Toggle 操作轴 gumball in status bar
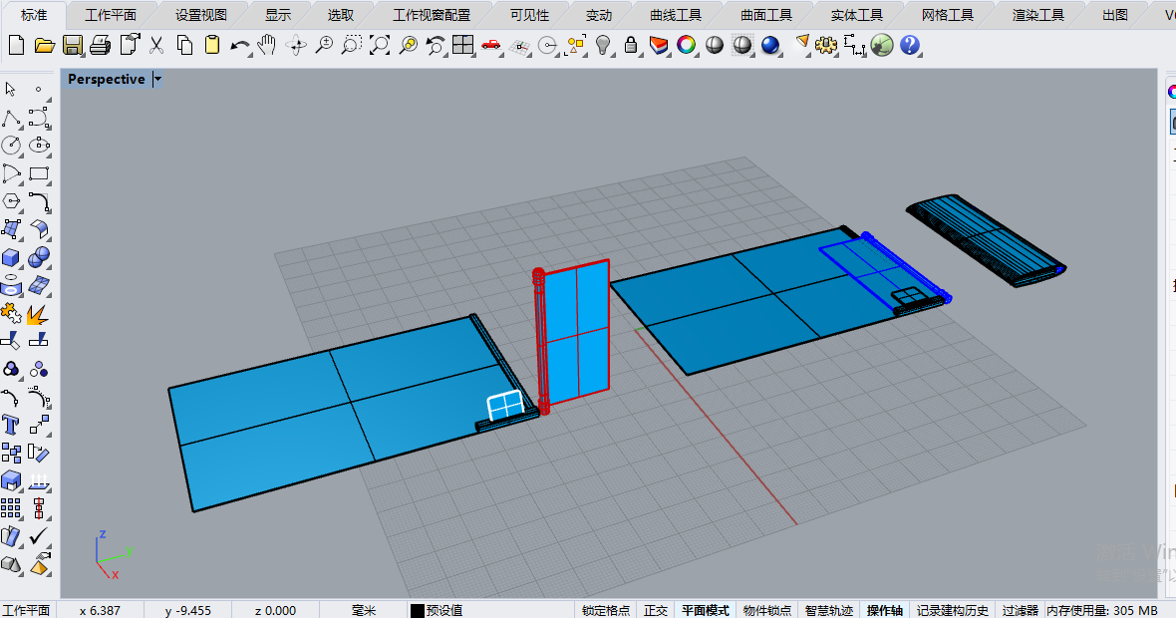Screen dimensions: 1176x618 (886, 609)
